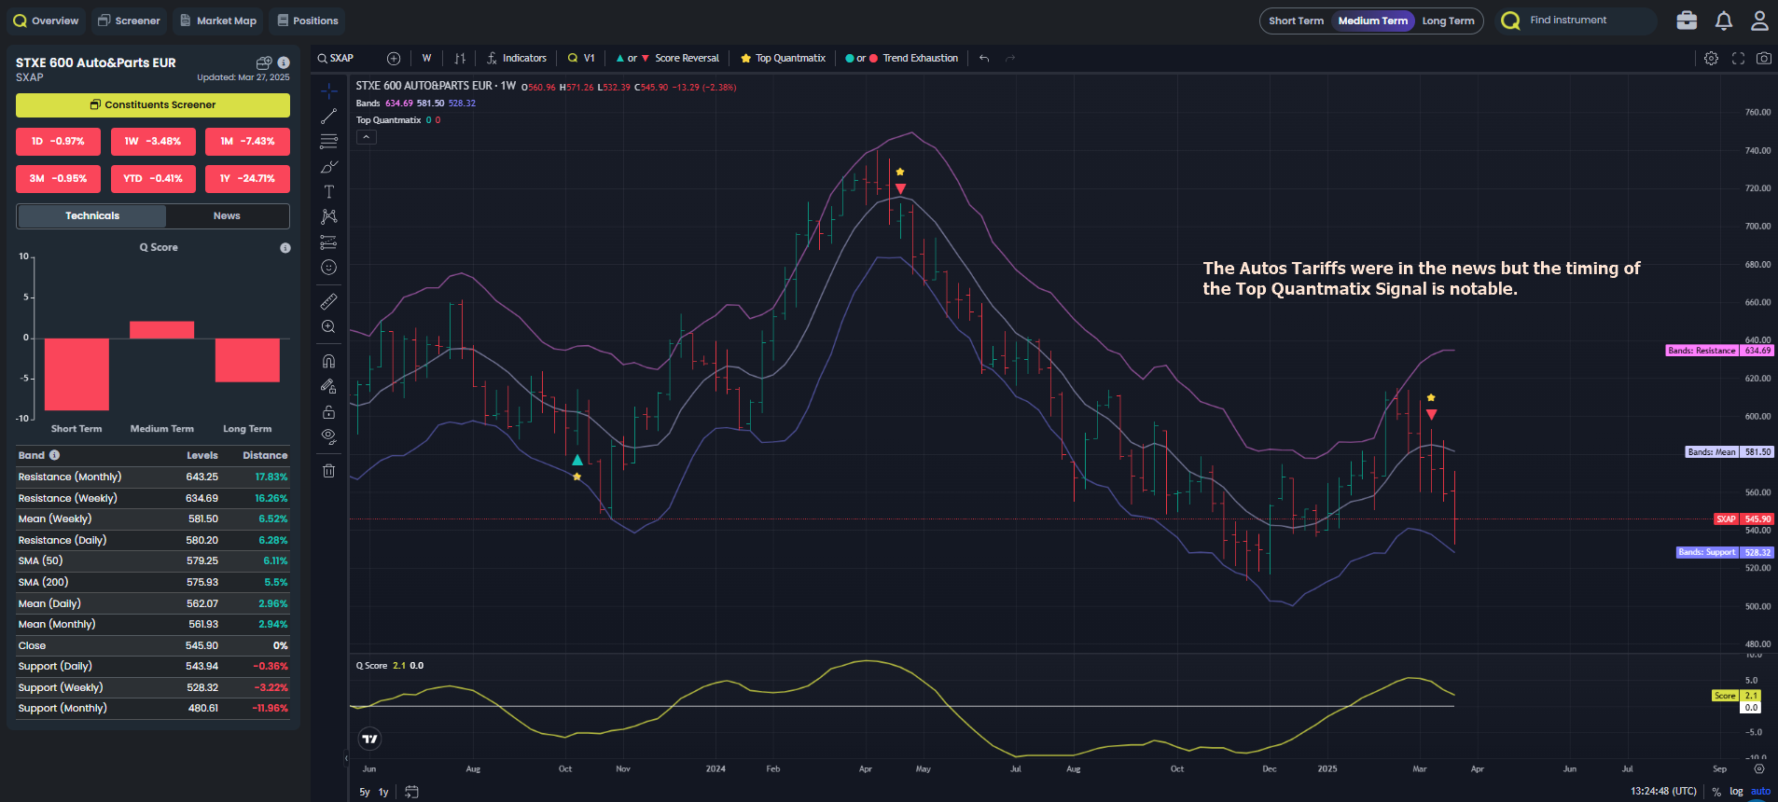Open the Indicators dialog
The image size is (1778, 802).
tap(517, 58)
